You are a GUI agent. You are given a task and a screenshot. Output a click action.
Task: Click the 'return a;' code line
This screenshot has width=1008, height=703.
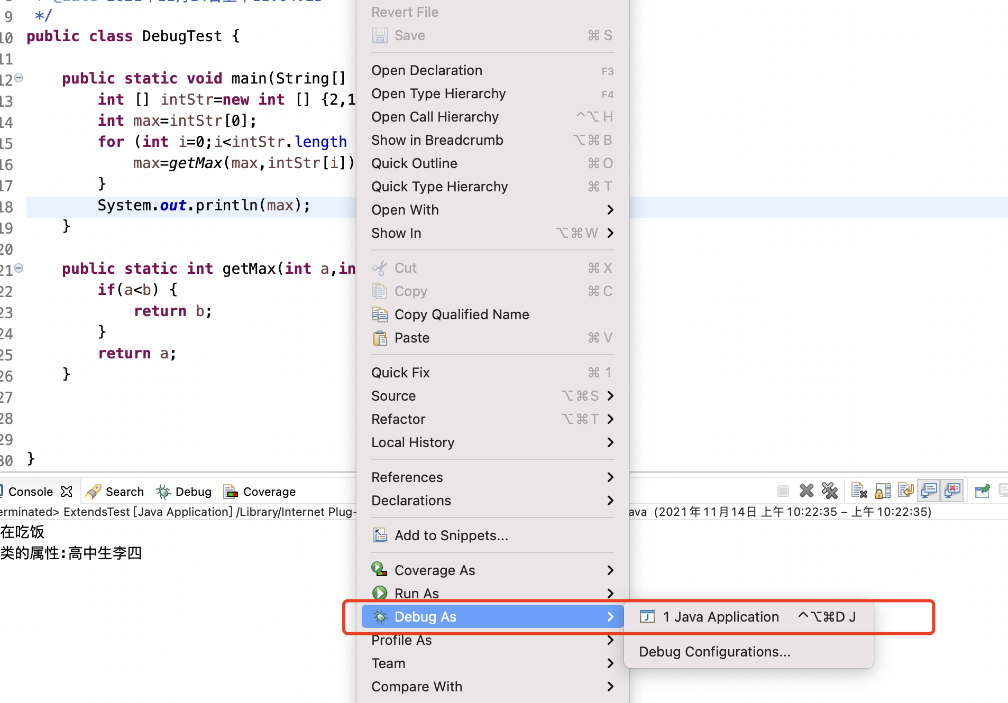(x=137, y=353)
